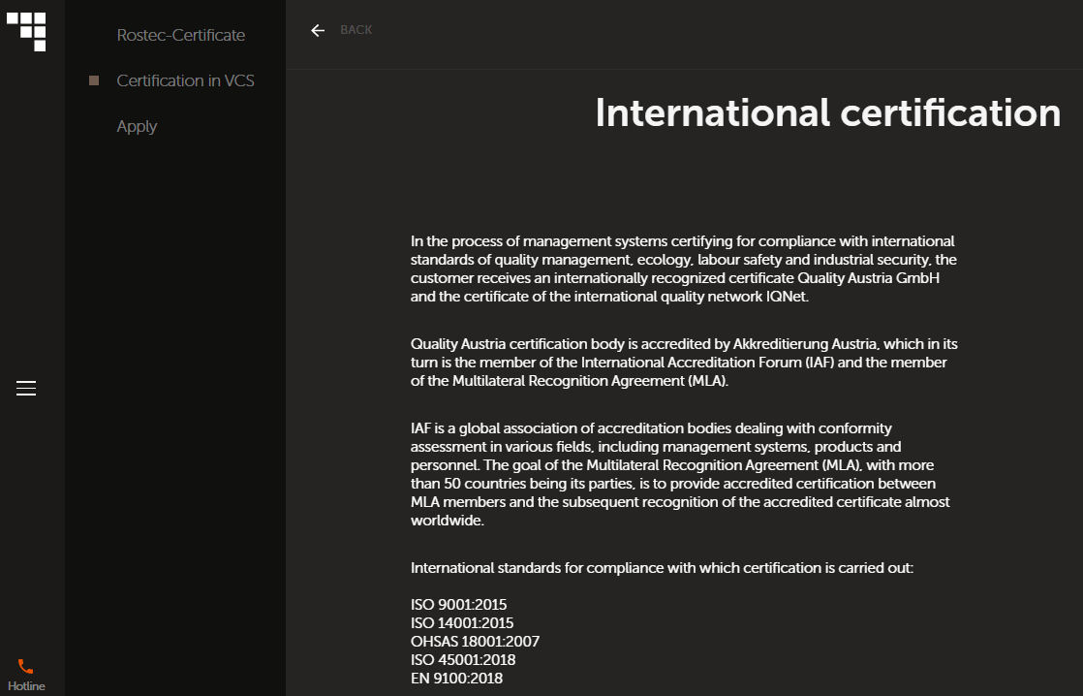Open the Rostec-Certificate menu item
This screenshot has width=1083, height=696.
180,35
